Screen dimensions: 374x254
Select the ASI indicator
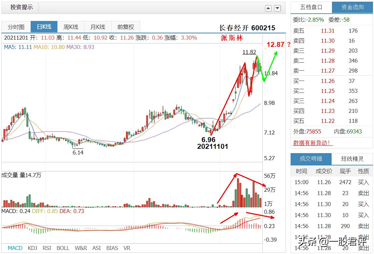96,248
